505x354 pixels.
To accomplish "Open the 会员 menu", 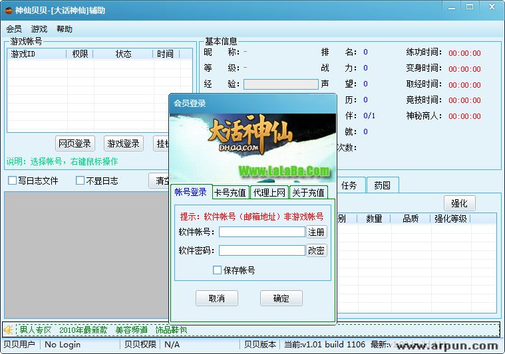I will pos(14,29).
